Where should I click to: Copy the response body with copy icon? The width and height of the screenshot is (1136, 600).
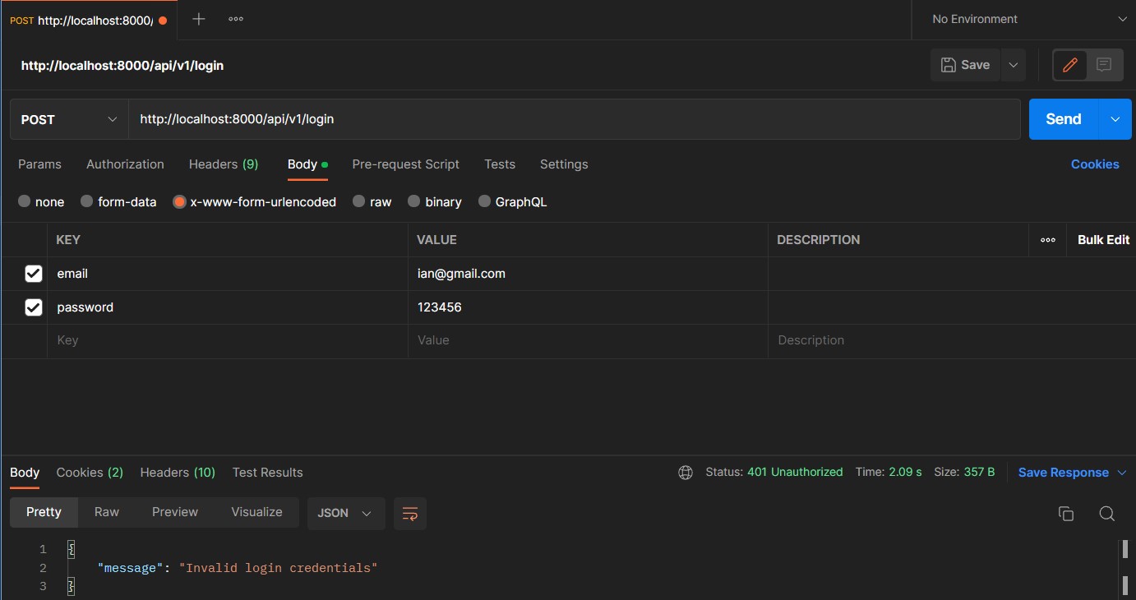click(x=1066, y=514)
